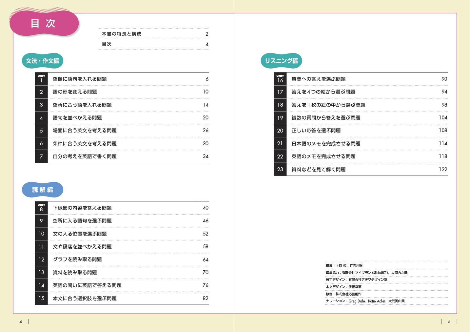Click Unit 21 日本語のメモを完成させる問題

click(x=361, y=143)
